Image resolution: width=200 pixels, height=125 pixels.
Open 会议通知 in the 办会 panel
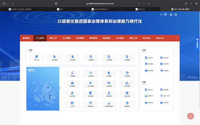pyautogui.click(x=149, y=64)
